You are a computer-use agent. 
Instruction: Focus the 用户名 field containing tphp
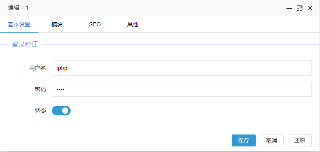pyautogui.click(x=182, y=68)
